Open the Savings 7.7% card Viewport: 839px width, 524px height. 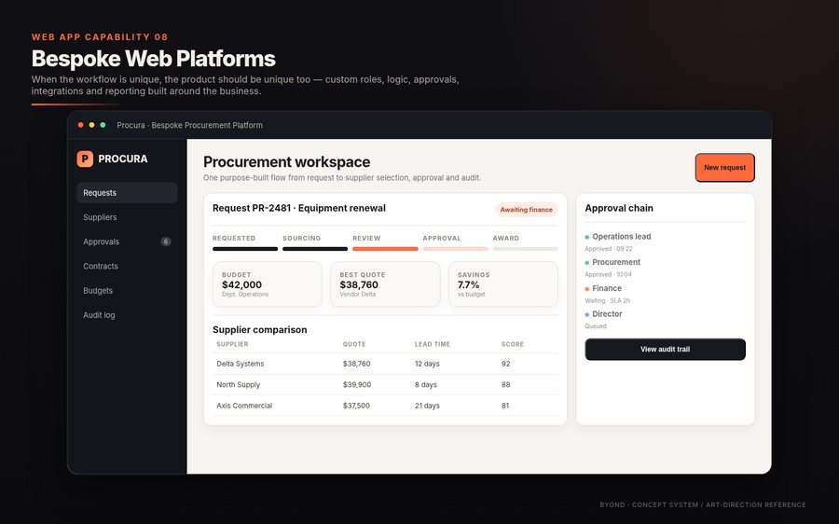click(503, 284)
